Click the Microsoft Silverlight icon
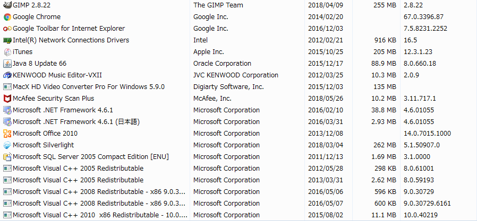The image size is (477, 221). 7,145
